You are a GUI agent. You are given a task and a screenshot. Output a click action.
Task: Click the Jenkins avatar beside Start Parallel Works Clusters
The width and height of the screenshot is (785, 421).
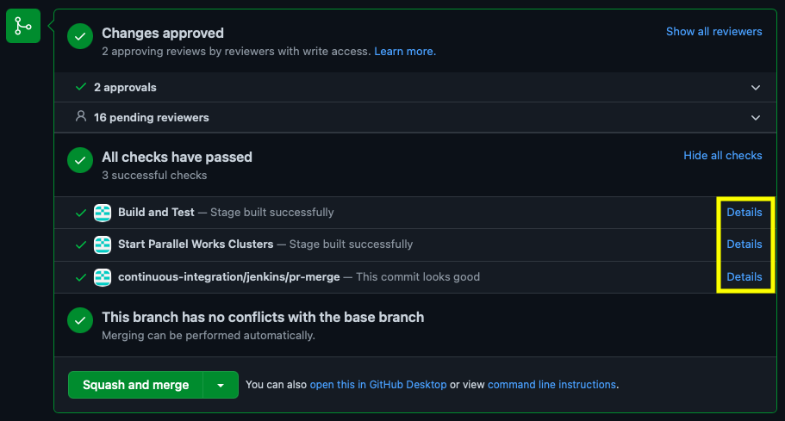tap(103, 245)
